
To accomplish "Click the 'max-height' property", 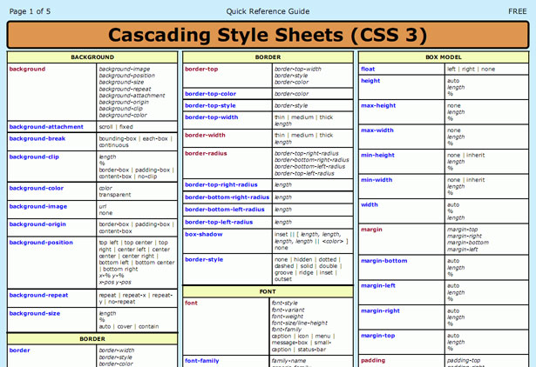I will click(378, 105).
